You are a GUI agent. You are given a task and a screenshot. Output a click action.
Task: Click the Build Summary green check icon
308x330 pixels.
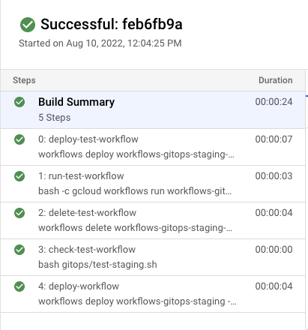(19, 102)
